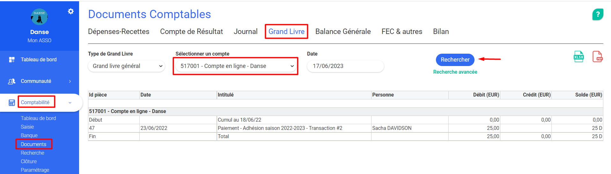Open Clôture in the sidebar

(x=29, y=161)
